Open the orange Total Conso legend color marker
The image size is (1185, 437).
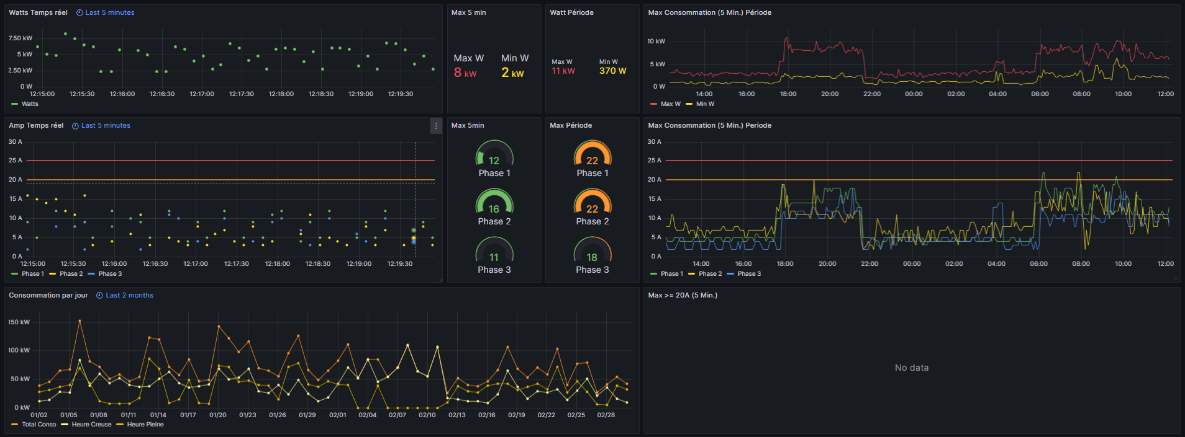15,425
